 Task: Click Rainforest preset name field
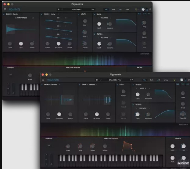pyautogui.click(x=77, y=9)
